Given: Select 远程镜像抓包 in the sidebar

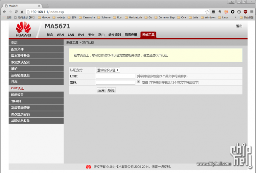Looking at the screenshot, I should (x=36, y=75).
